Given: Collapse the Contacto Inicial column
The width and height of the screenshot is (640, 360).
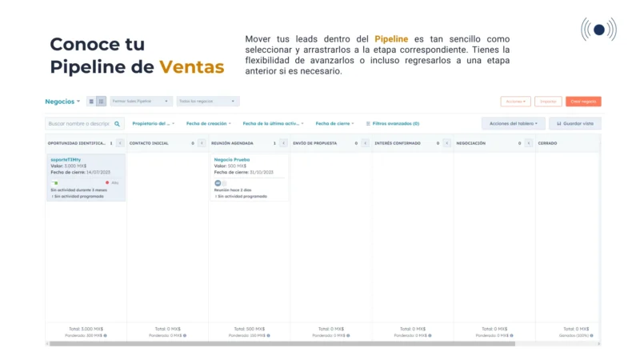Looking at the screenshot, I should pyautogui.click(x=202, y=143).
